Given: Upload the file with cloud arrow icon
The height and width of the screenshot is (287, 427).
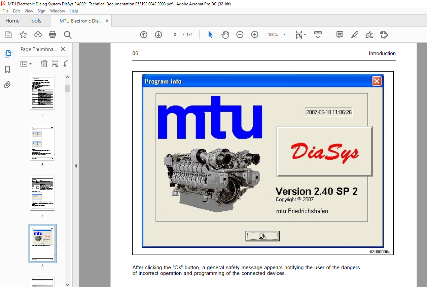Looking at the screenshot, I should pyautogui.click(x=38, y=35).
